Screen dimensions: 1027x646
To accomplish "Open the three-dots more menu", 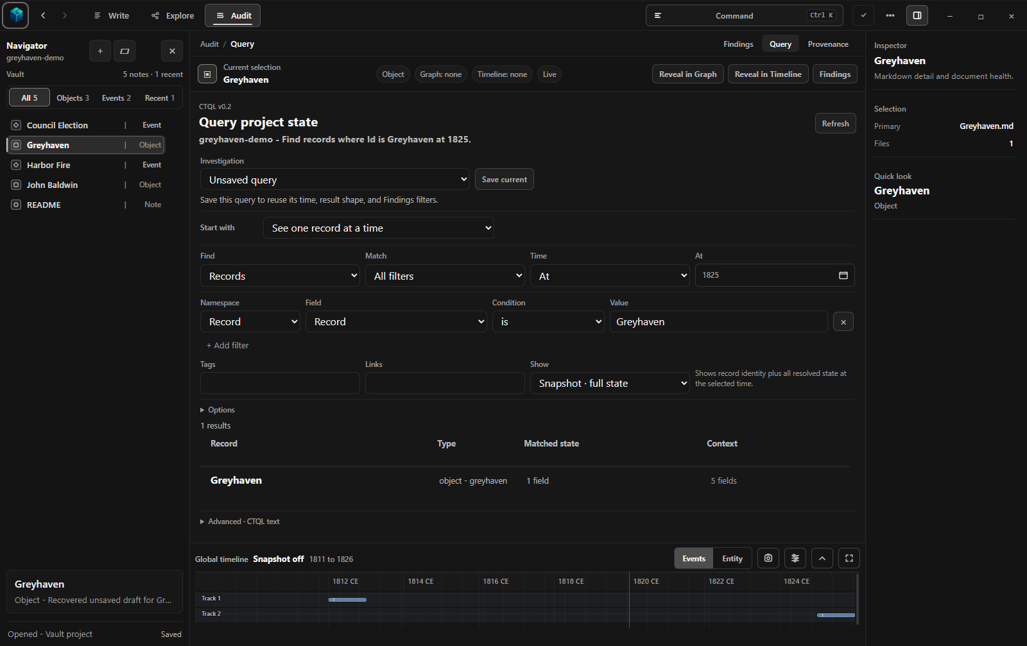I will coord(890,15).
